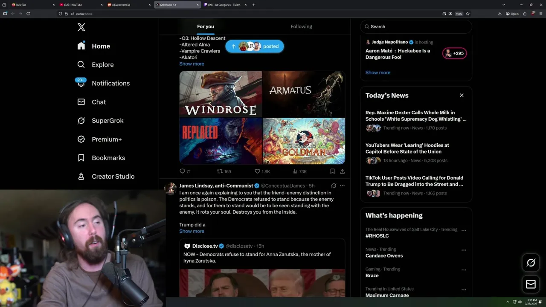Viewport: 546px width, 307px height.
Task: Open Chat in the sidebar
Action: [x=91, y=102]
